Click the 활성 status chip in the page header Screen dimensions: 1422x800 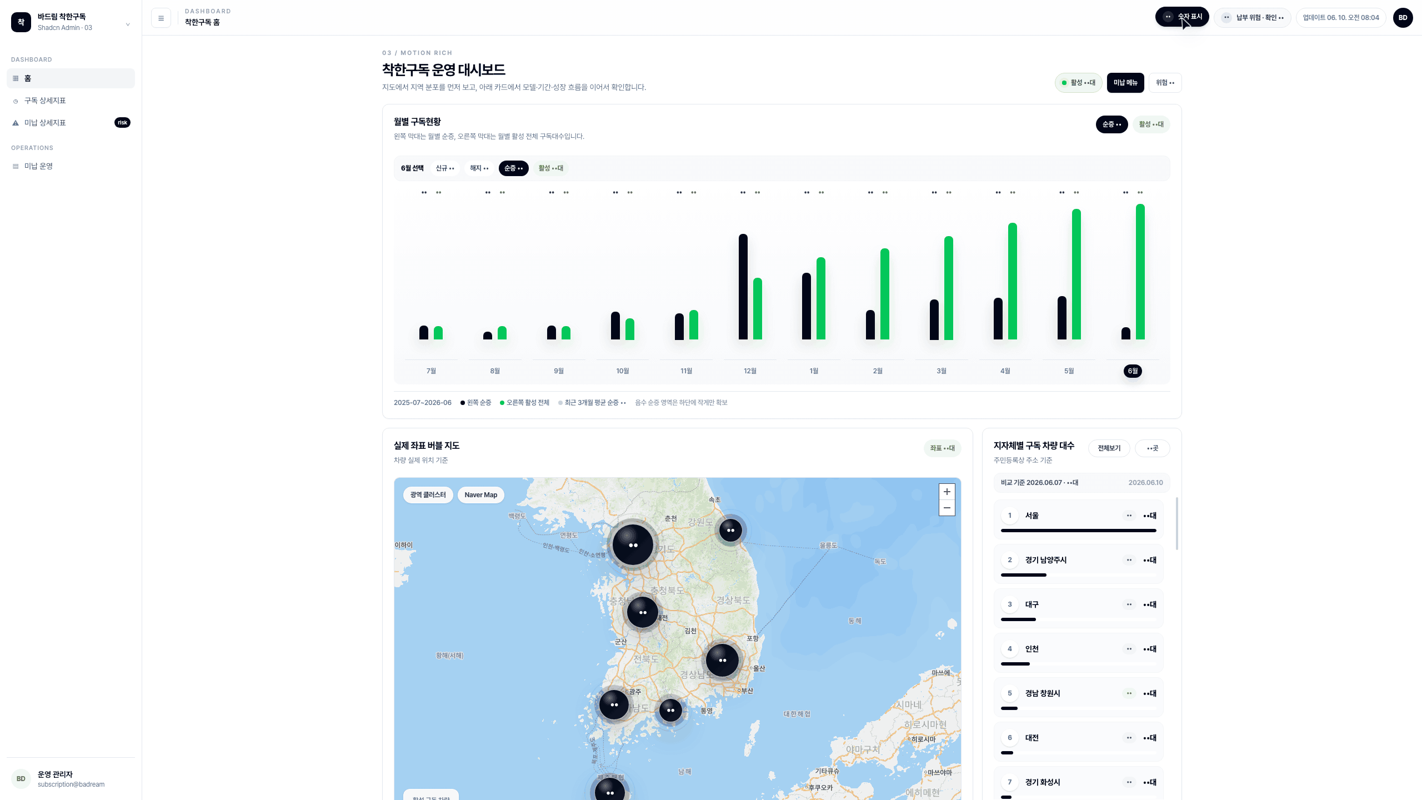[x=1079, y=83]
